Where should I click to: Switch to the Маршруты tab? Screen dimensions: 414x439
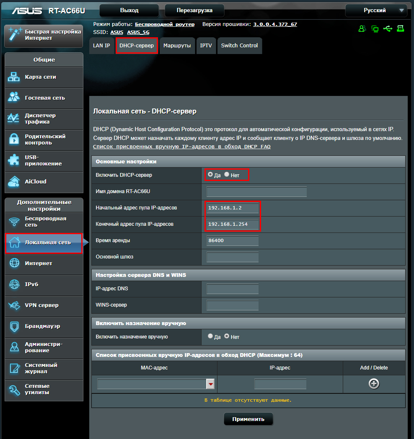(177, 46)
